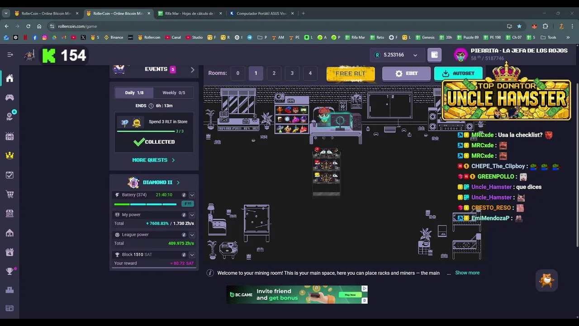Click the battery charge progress bar

click(146, 204)
